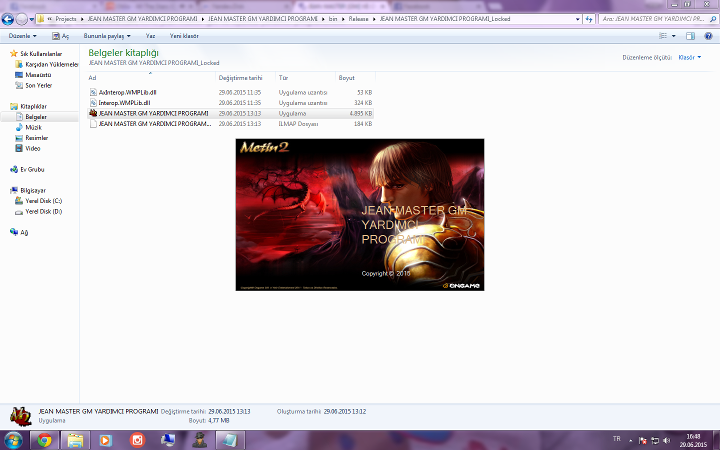This screenshot has width=720, height=450.
Task: Open the recent pages dropdown beside Forward
Action: [32, 19]
